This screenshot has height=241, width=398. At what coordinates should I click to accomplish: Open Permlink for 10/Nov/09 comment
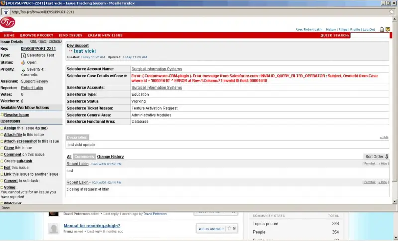pos(370,182)
